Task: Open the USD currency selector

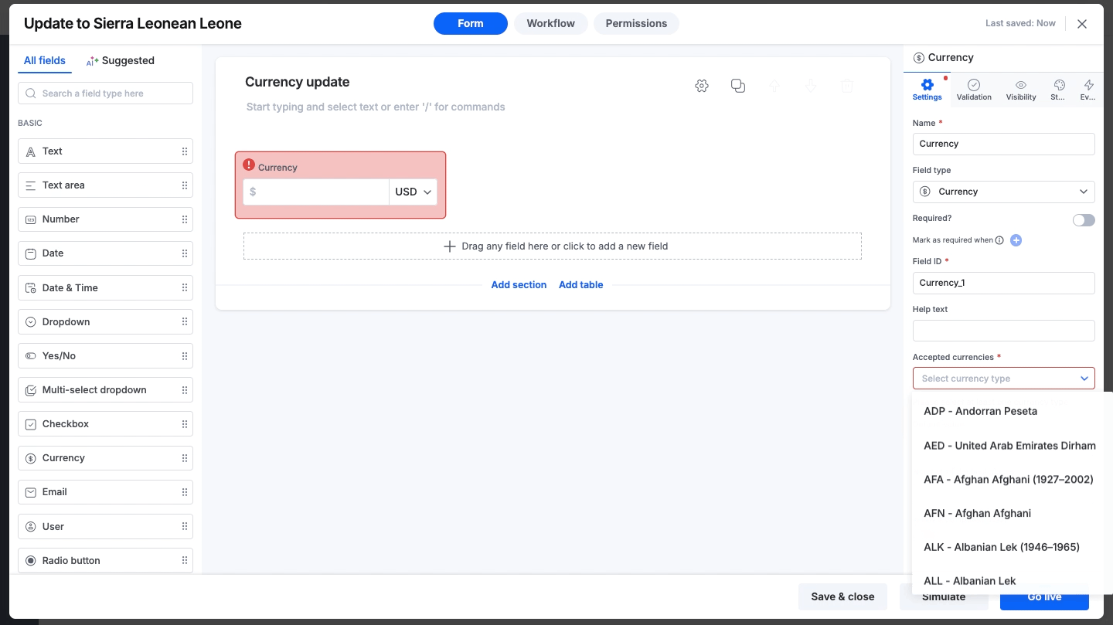Action: click(413, 192)
